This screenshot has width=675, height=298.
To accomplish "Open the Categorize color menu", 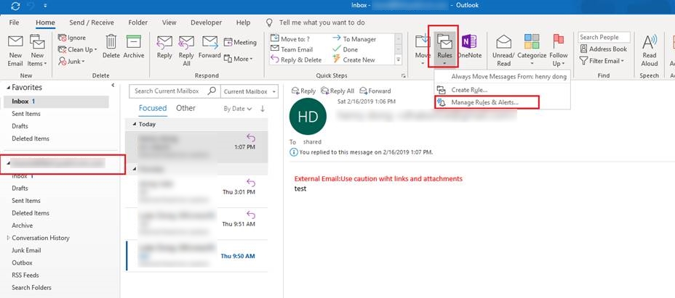I will [x=532, y=51].
